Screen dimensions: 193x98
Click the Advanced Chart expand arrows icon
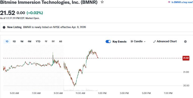[x=155, y=42]
